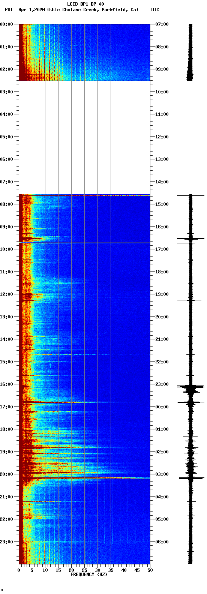The width and height of the screenshot is (207, 594).
Task: Select '14:00' on the PDT time axis
Action: click(6, 339)
